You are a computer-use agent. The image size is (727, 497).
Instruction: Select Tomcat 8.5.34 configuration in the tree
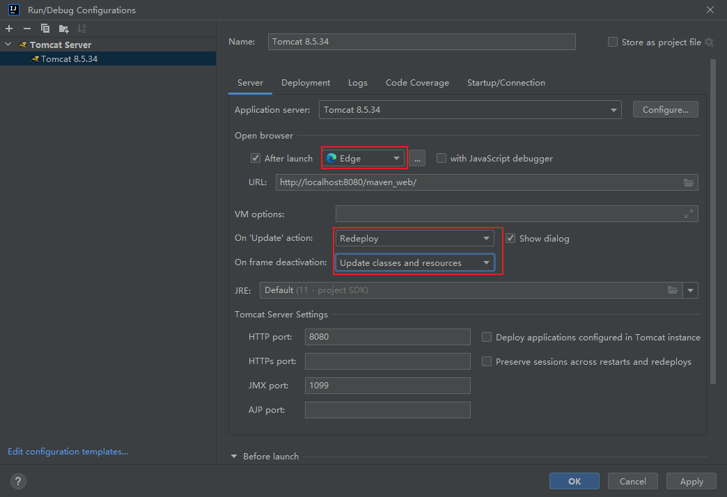[108, 59]
